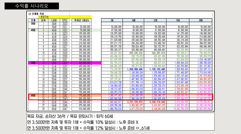Click the magenta 50대 stage label
The image size is (241, 134).
(x=33, y=63)
